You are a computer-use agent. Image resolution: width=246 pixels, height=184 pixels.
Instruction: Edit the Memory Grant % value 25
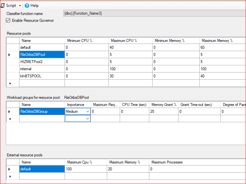click(x=163, y=112)
